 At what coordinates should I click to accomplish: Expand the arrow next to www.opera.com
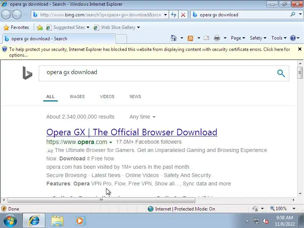[111, 142]
